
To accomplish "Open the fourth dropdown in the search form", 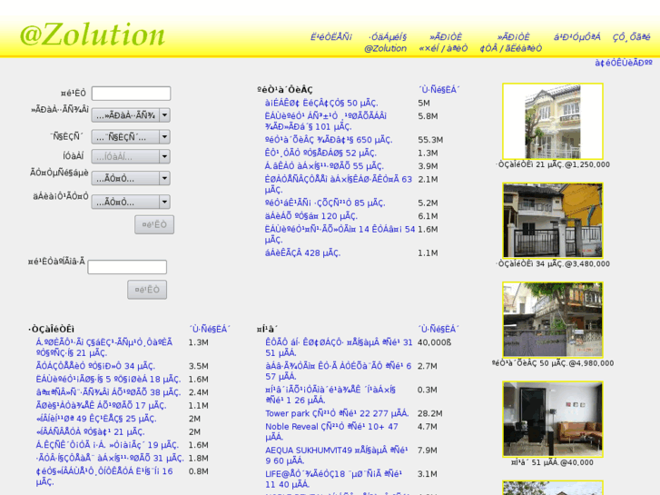I will (131, 178).
